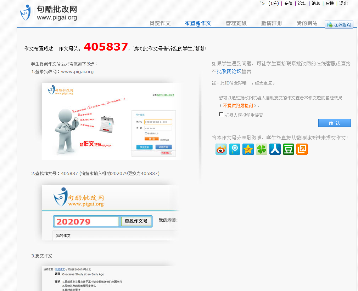Image resolution: width=358 pixels, height=291 pixels.
Task: Share via green clover icon
Action: pyautogui.click(x=262, y=149)
